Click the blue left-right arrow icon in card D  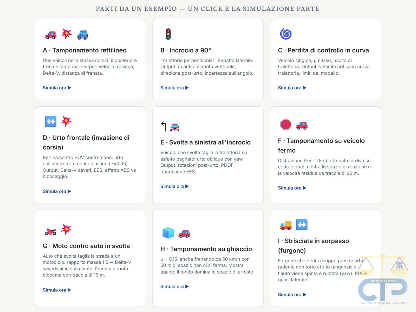pyautogui.click(x=51, y=121)
